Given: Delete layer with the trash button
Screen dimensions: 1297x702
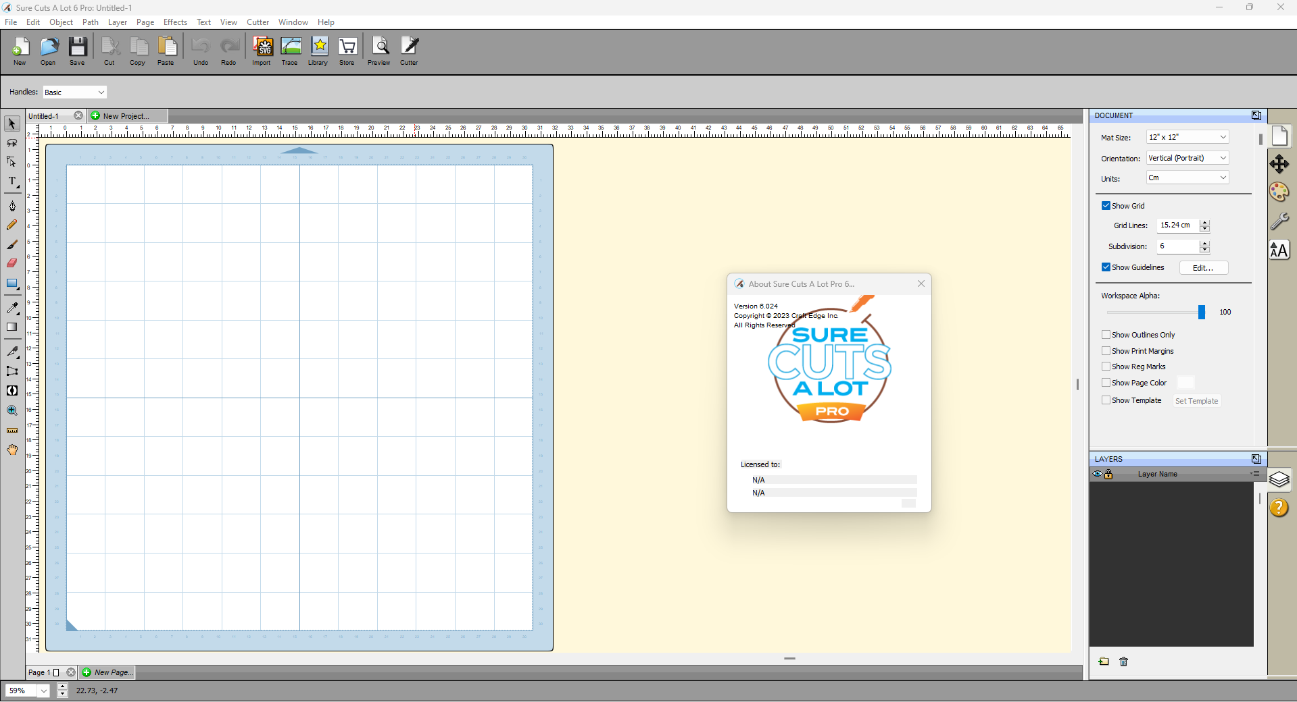Looking at the screenshot, I should coord(1124,661).
